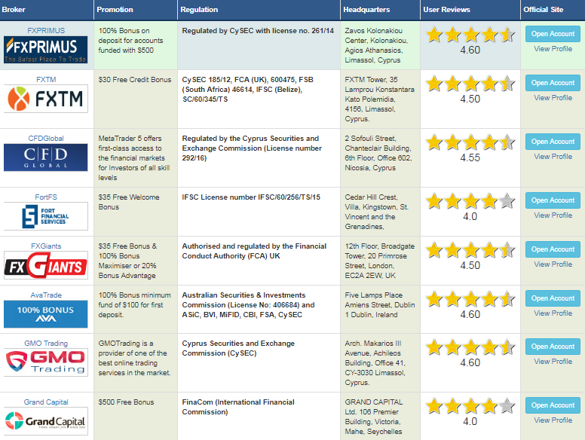This screenshot has width=585, height=440.
Task: Click Open Account for GMO Trading
Action: point(553,347)
